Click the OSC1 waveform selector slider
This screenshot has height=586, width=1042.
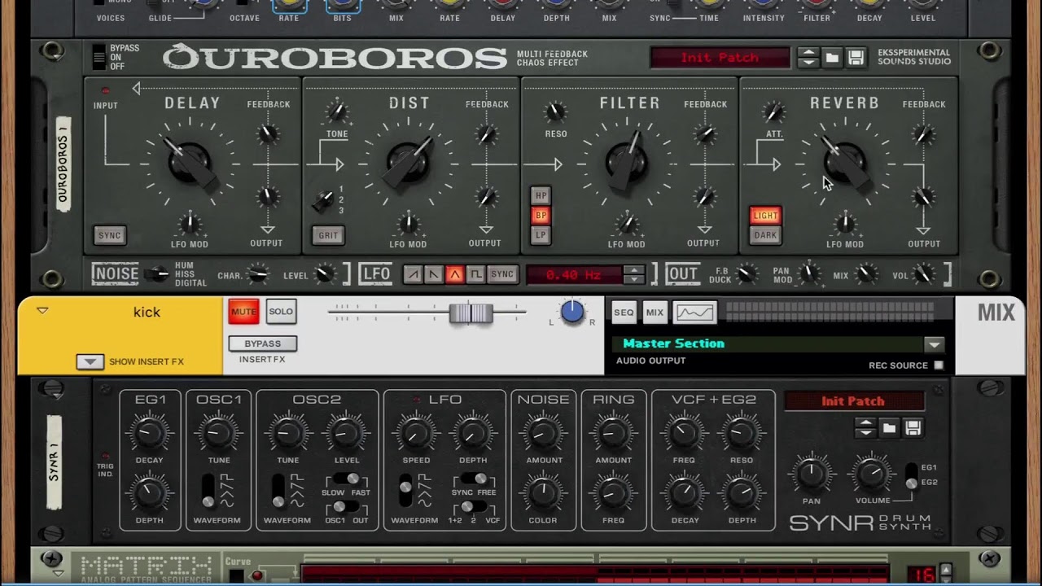208,491
